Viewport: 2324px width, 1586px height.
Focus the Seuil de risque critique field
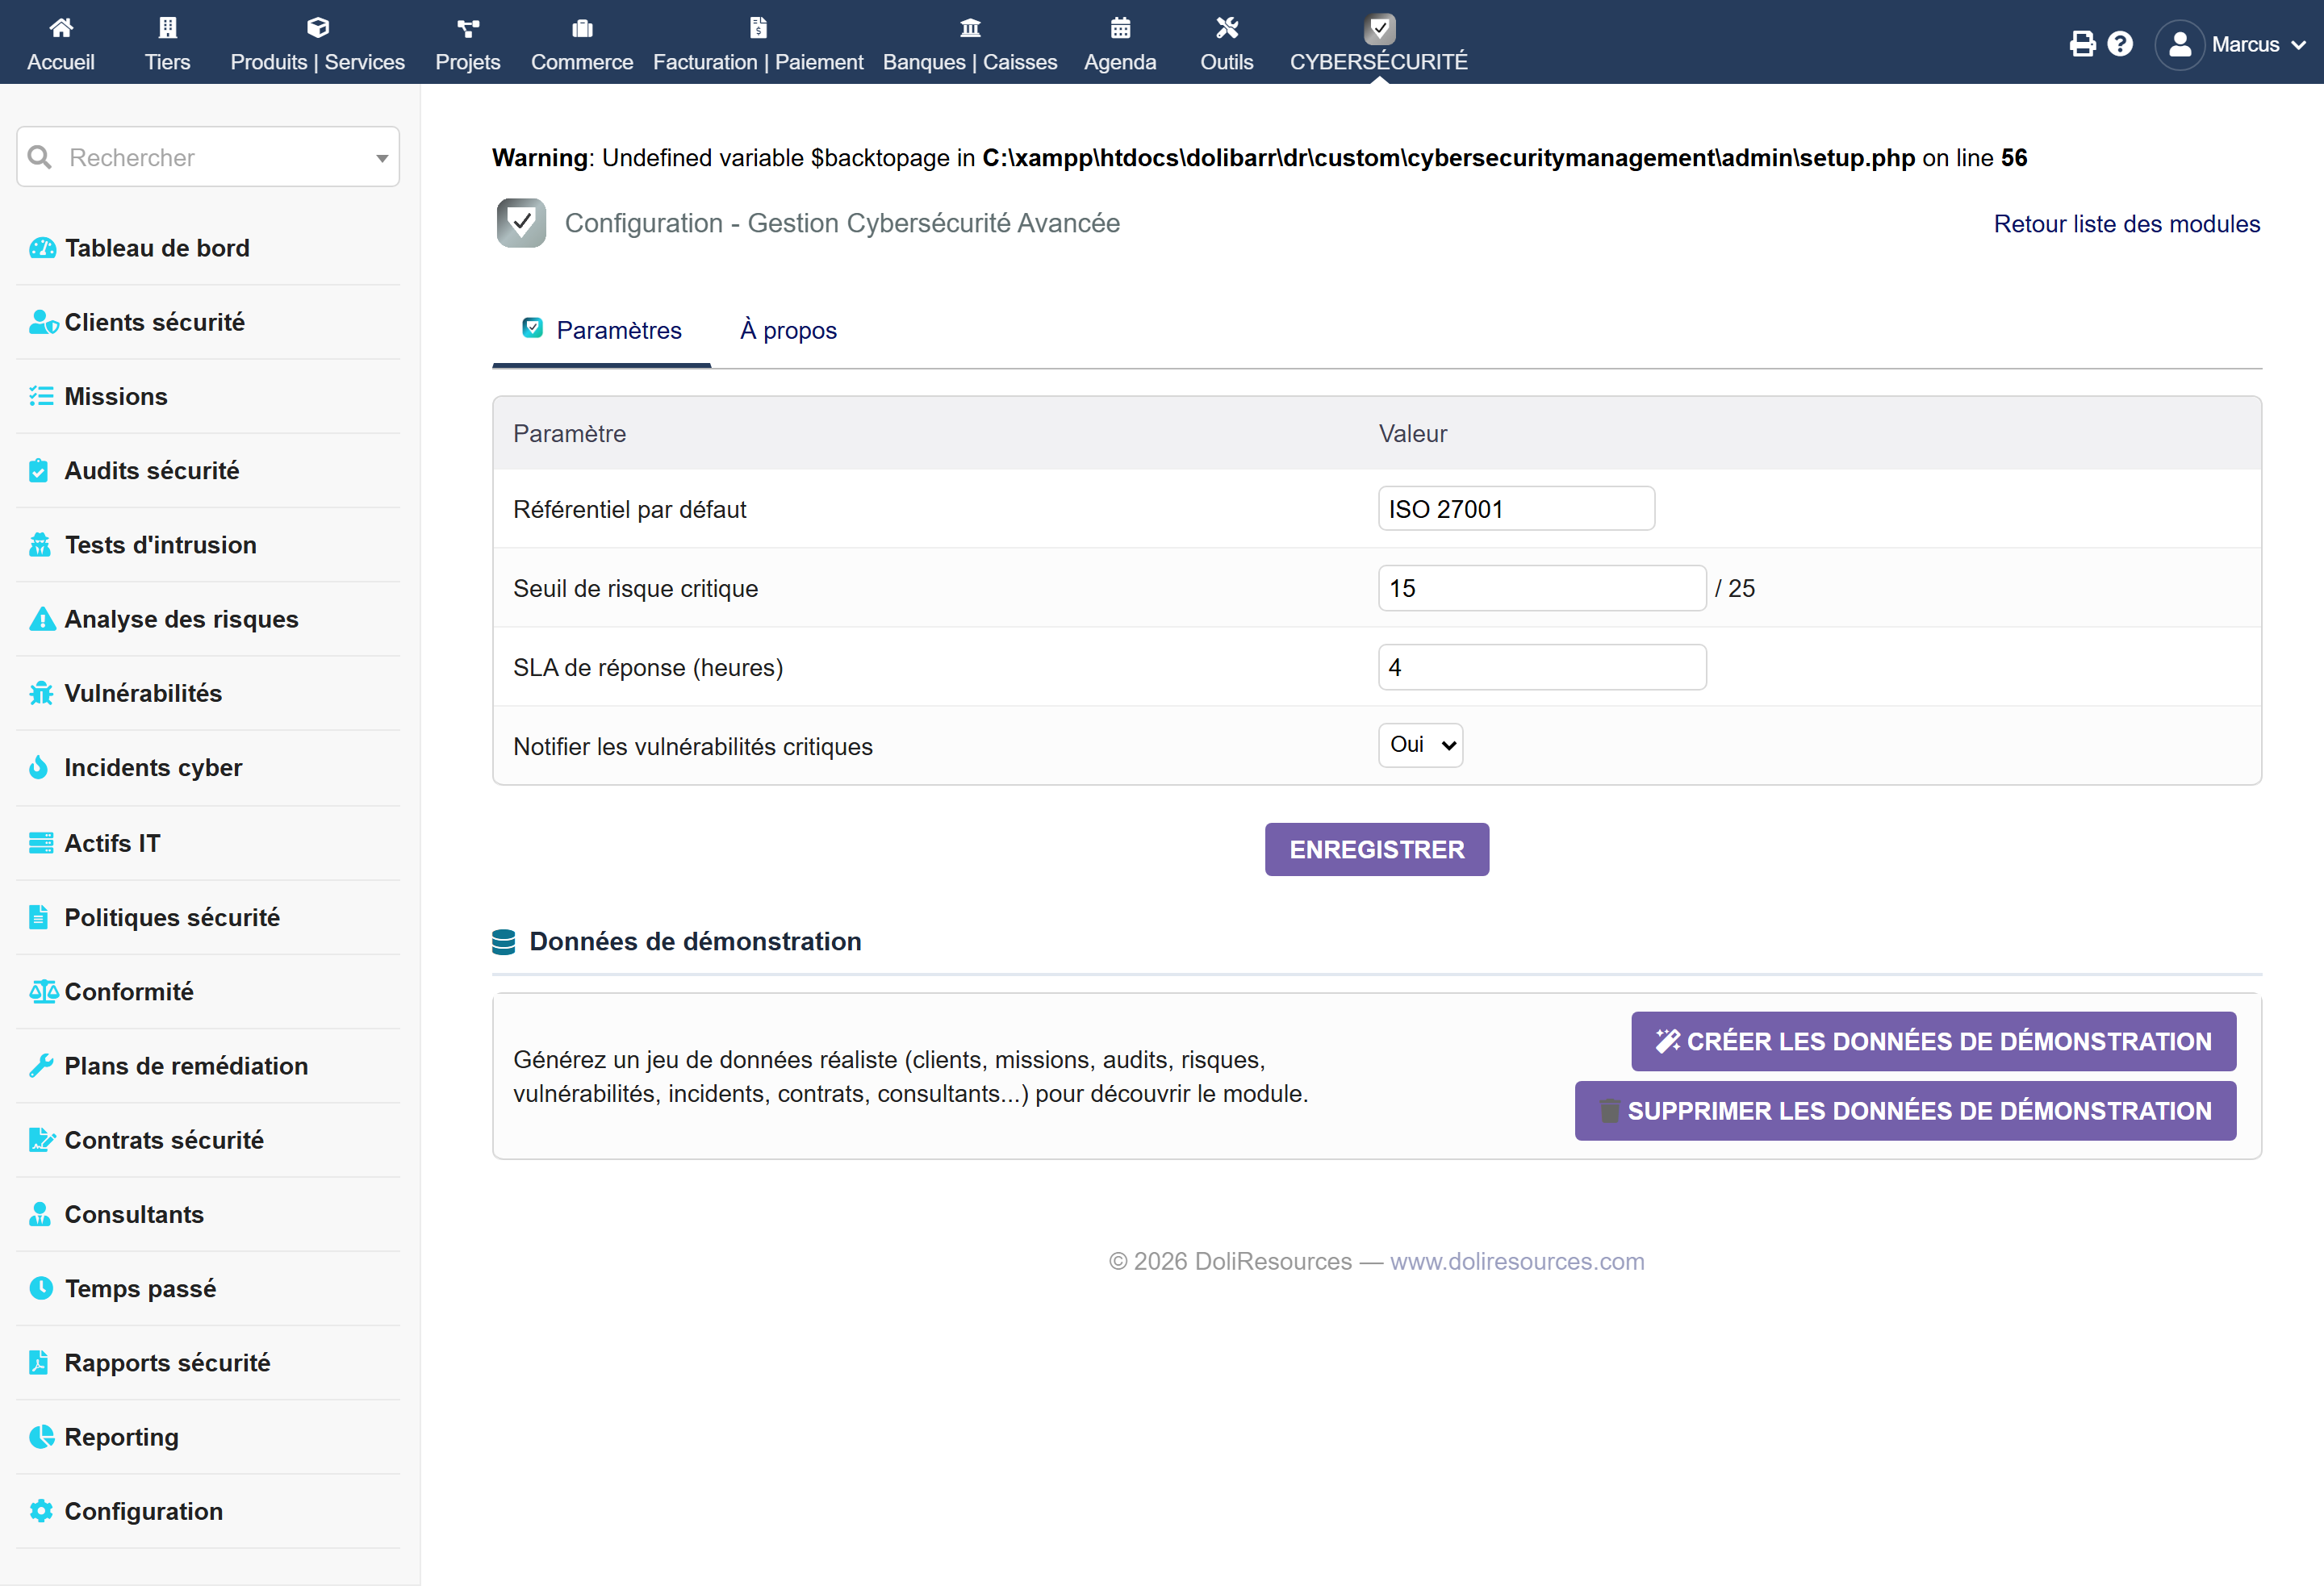[1542, 588]
